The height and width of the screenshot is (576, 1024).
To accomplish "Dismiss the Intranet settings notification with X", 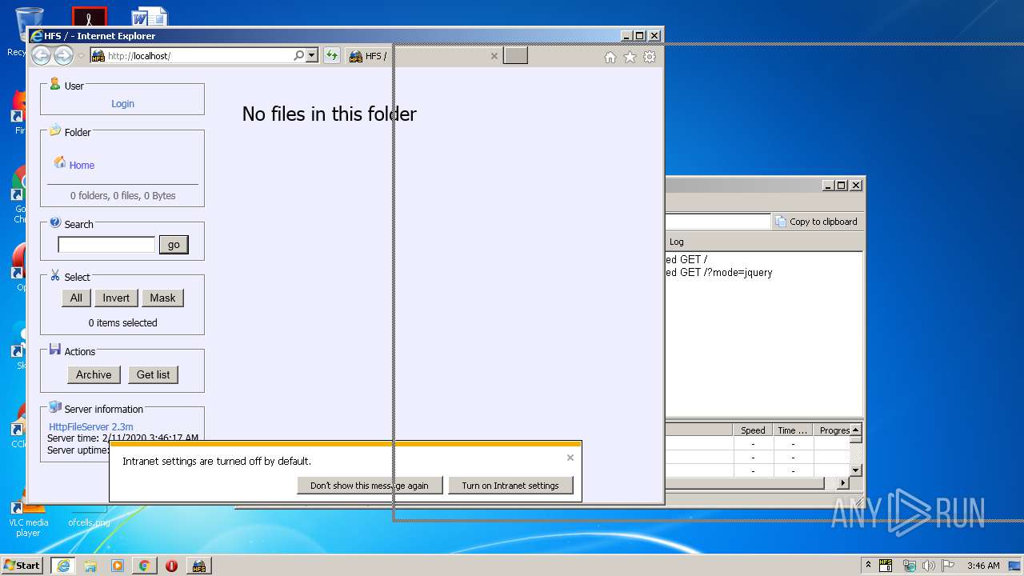I will pyautogui.click(x=570, y=458).
